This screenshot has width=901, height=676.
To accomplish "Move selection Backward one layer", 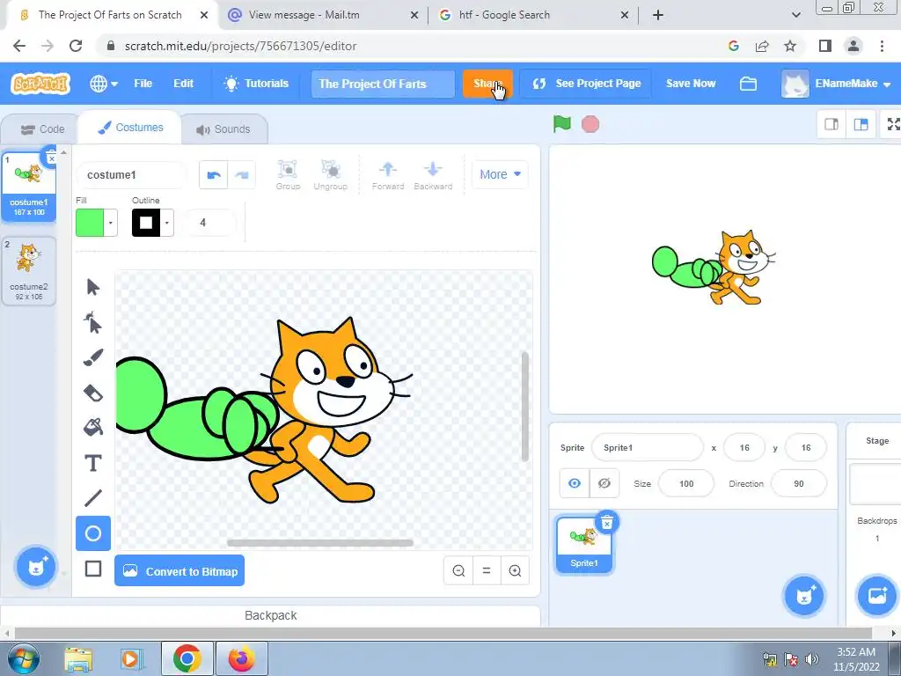I will (x=433, y=175).
